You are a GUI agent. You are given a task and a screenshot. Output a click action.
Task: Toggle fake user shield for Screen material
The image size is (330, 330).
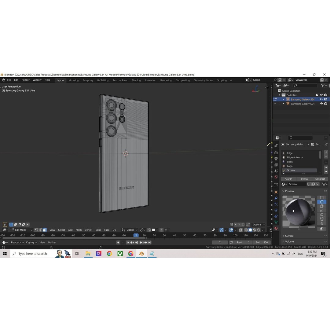pos(309,184)
